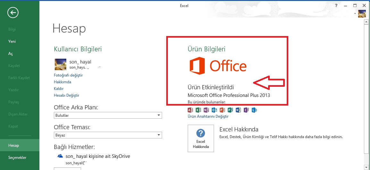
Task: Open Paylaş in the sidebar
Action: click(20, 102)
